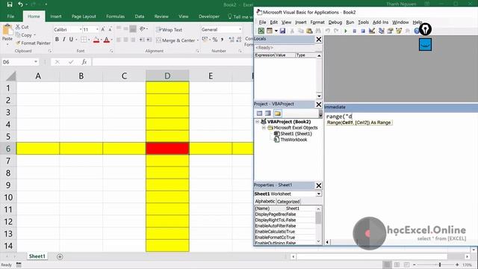
Task: Click the (Name) property row
Action: (285, 208)
